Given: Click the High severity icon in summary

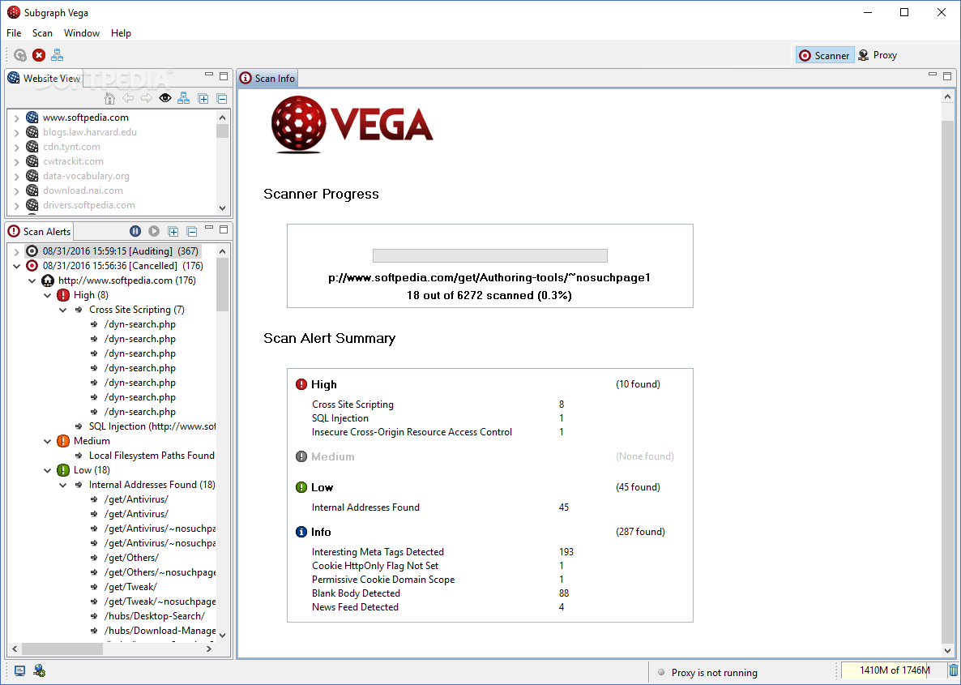Looking at the screenshot, I should 301,384.
